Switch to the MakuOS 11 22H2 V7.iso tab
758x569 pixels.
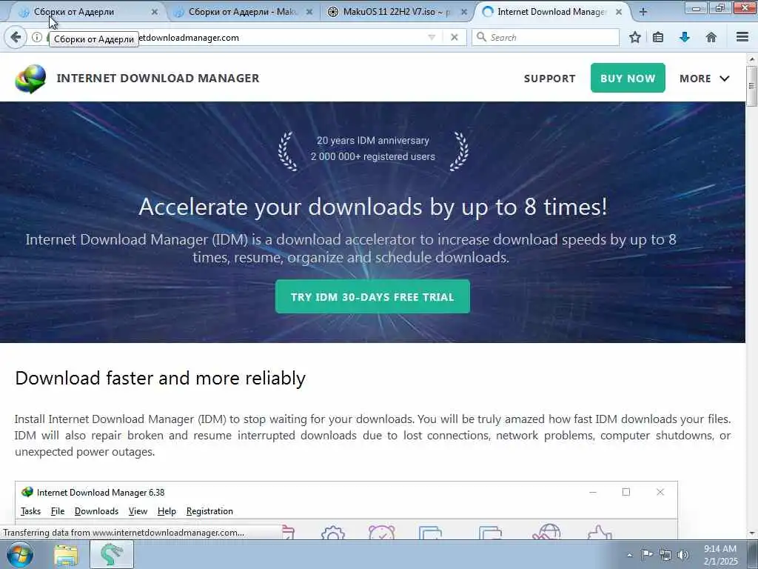(x=394, y=12)
